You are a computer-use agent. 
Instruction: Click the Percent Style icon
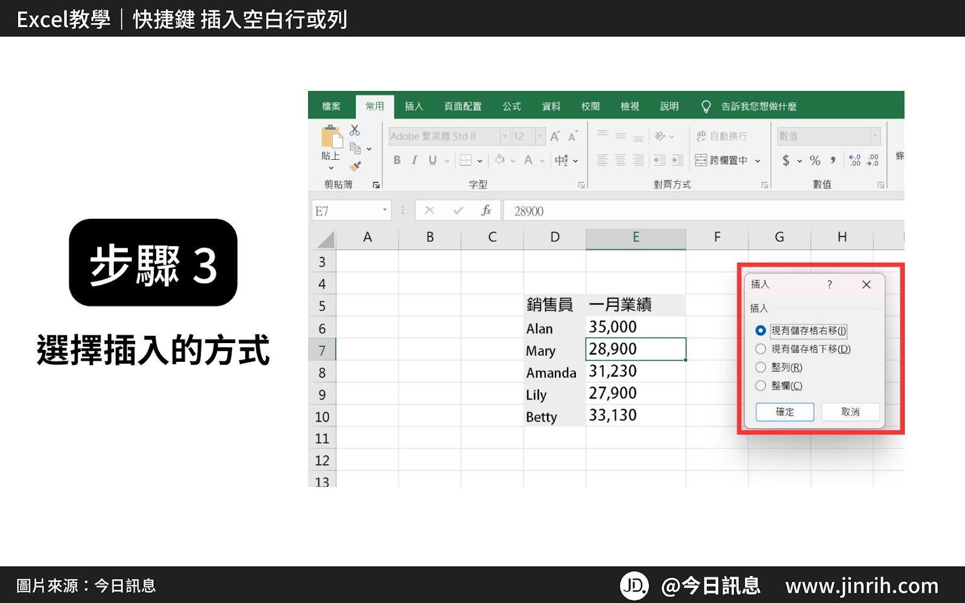(x=815, y=160)
